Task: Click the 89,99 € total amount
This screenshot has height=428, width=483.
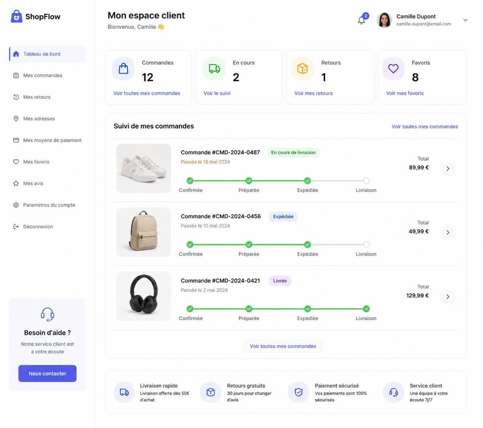Action: pos(419,167)
